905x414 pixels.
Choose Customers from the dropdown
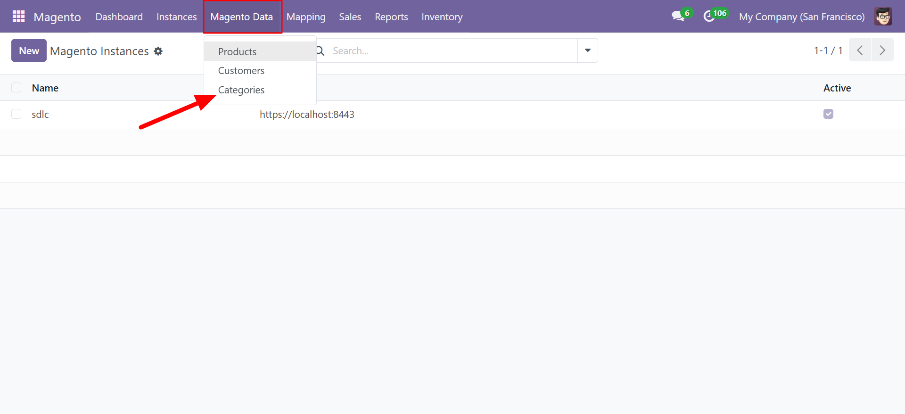260,71
